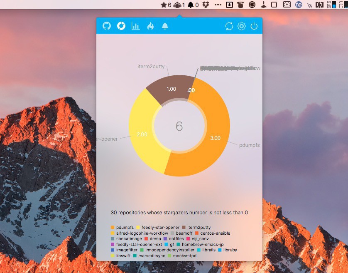The image size is (348, 273).
Task: Click the eiji_conv legend entry
Action: [x=198, y=239]
